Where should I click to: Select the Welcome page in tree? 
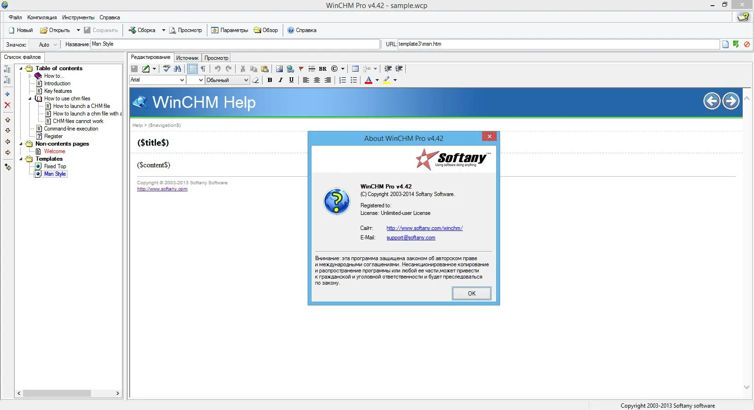(x=55, y=151)
